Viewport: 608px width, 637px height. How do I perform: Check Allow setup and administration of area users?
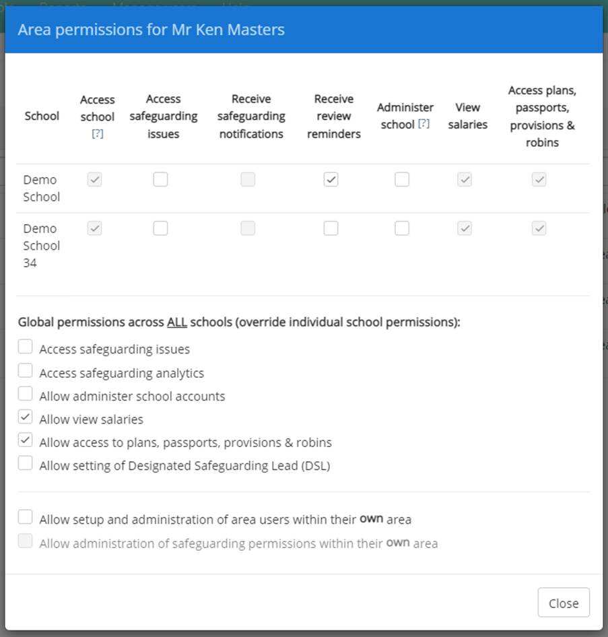click(x=25, y=516)
